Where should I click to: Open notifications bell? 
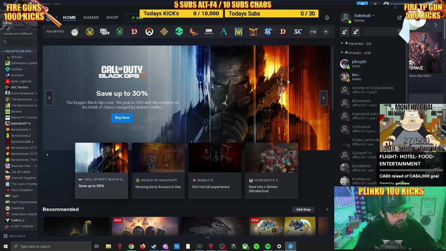327,17
